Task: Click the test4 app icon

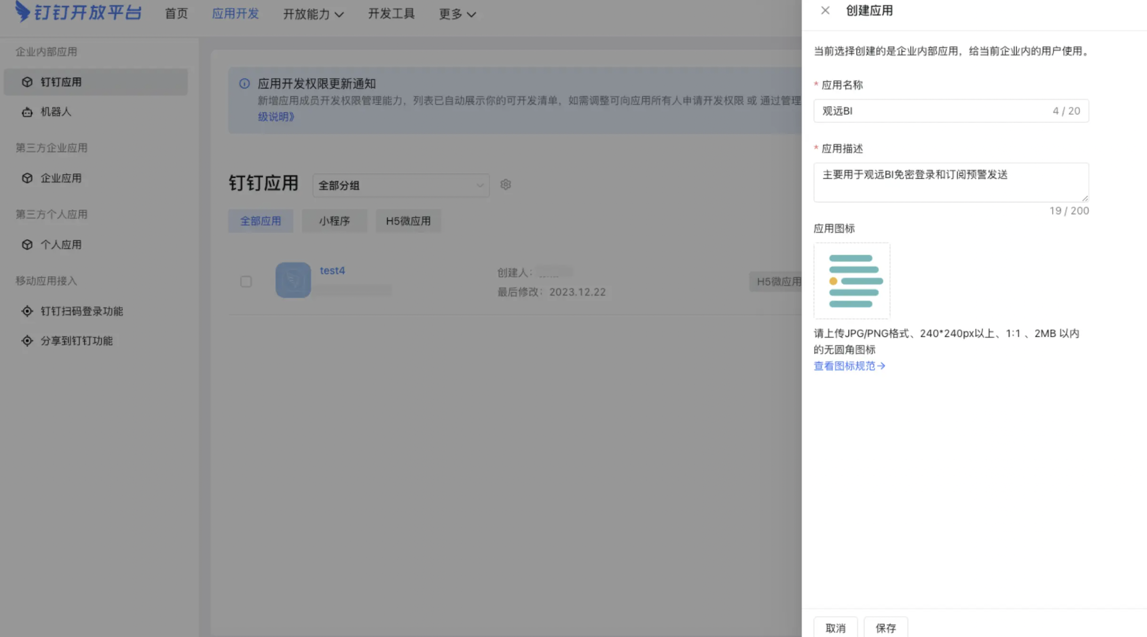Action: [293, 280]
